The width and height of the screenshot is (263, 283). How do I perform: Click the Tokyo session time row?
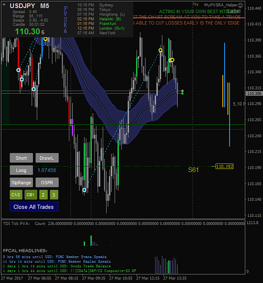click(94, 10)
